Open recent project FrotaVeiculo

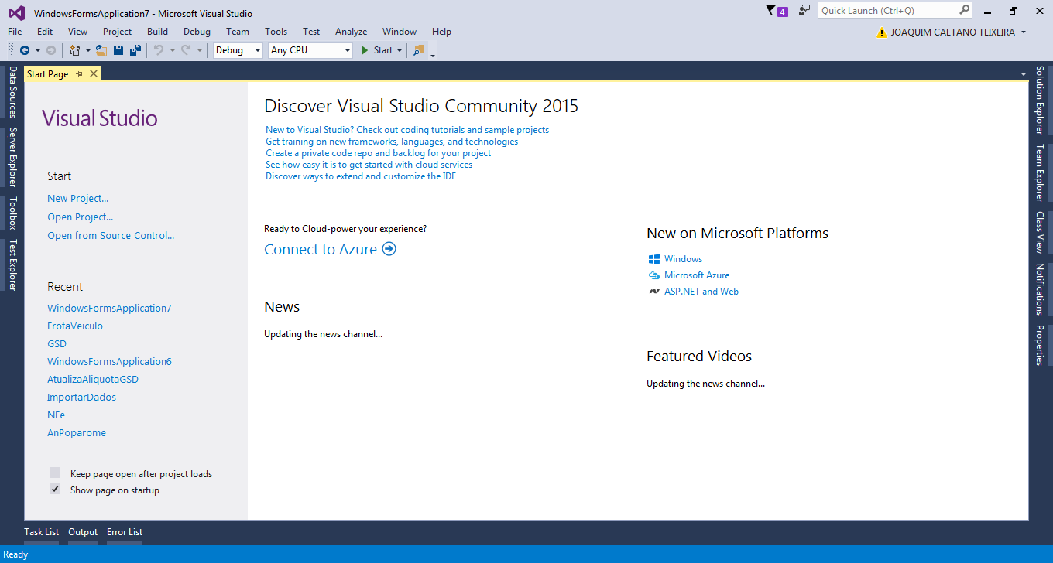click(75, 326)
